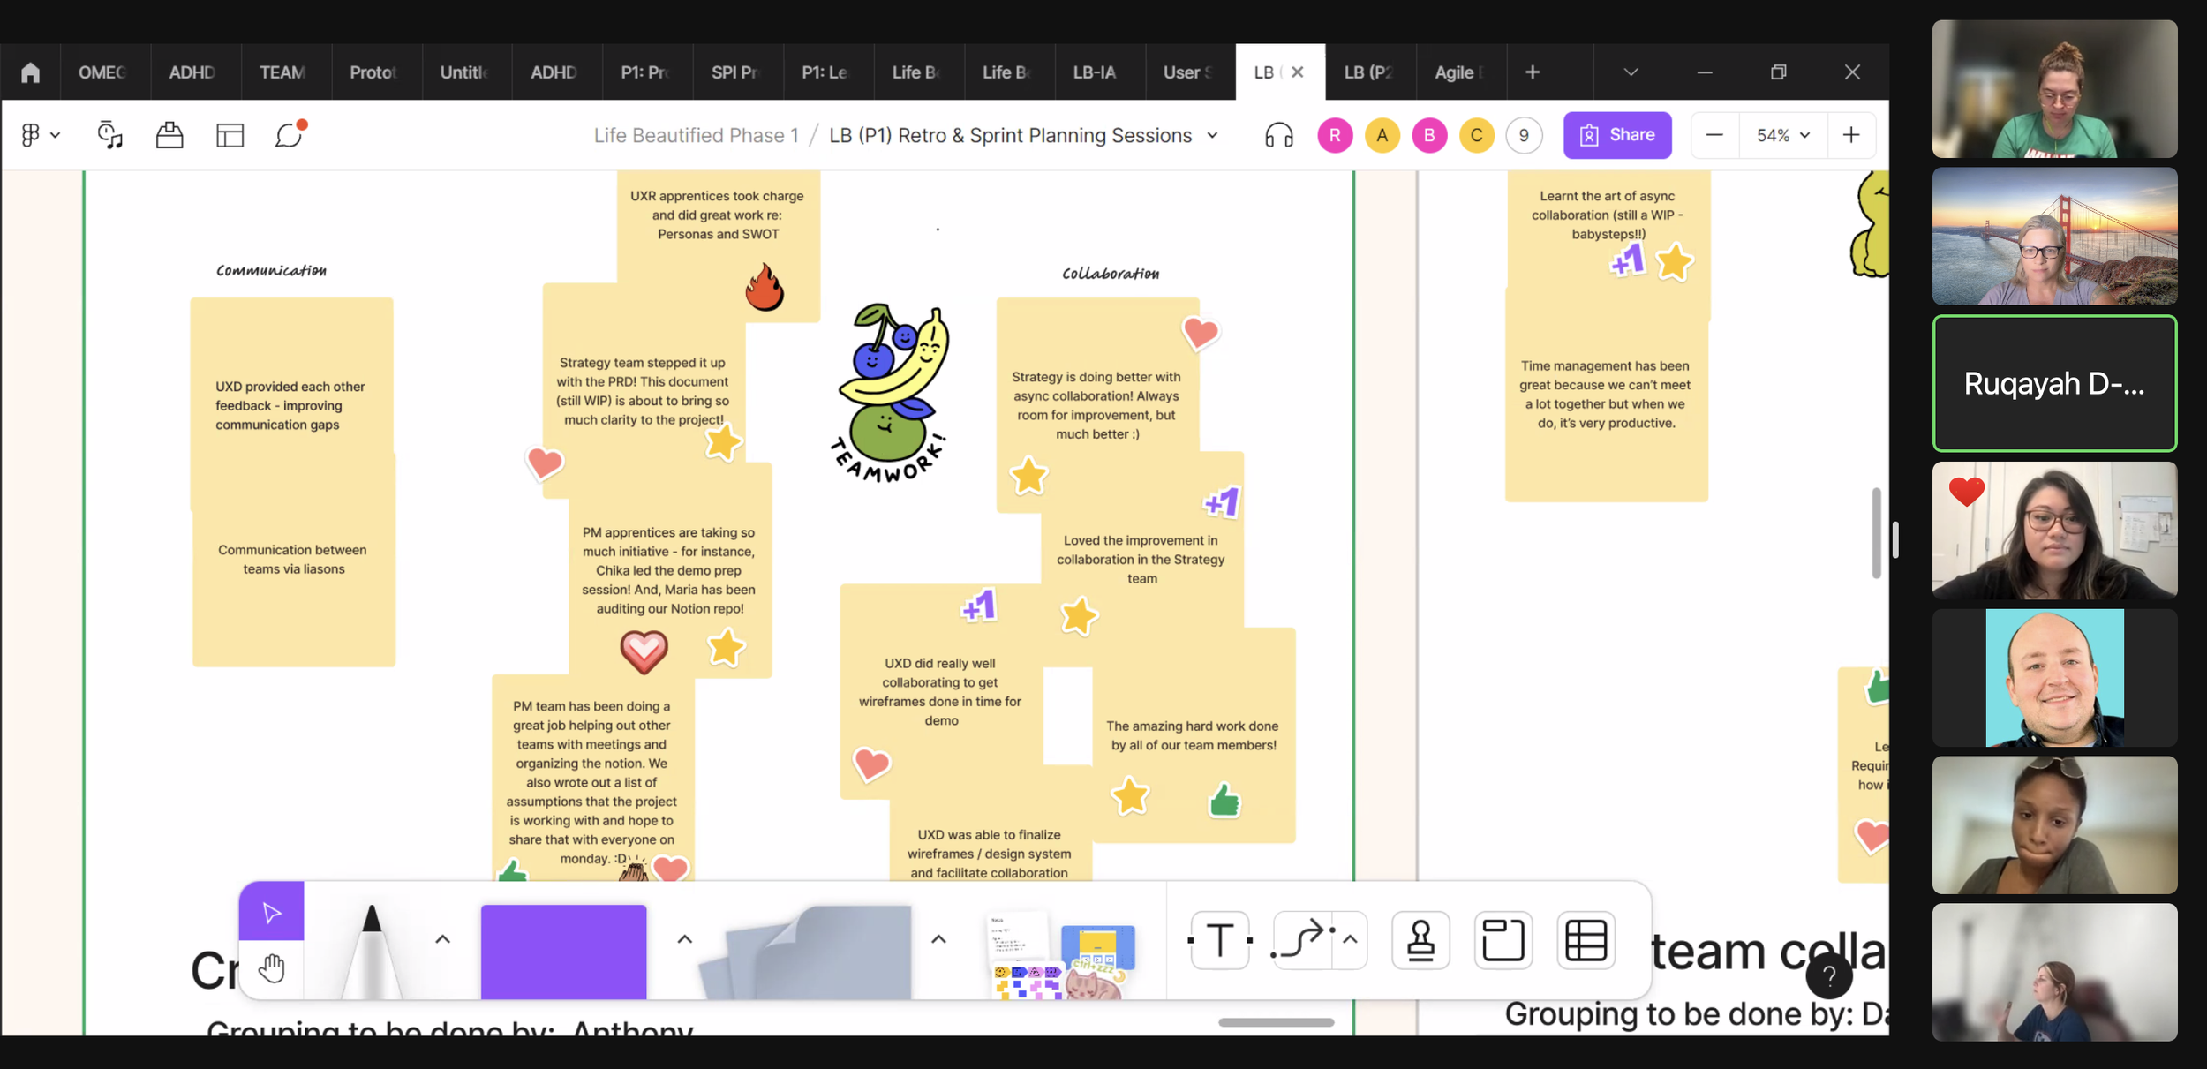
Task: Insert a Table from toolbar
Action: 1586,940
